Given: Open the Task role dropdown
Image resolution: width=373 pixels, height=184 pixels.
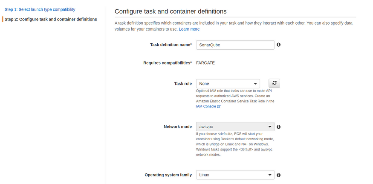Looking at the screenshot, I should click(228, 84).
